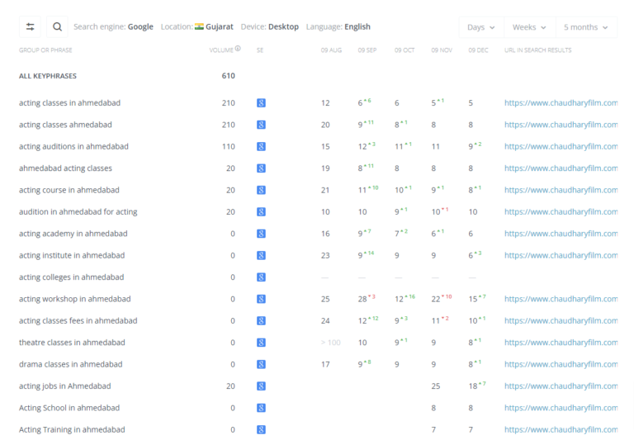Click the 09 DEC date column header

[478, 50]
